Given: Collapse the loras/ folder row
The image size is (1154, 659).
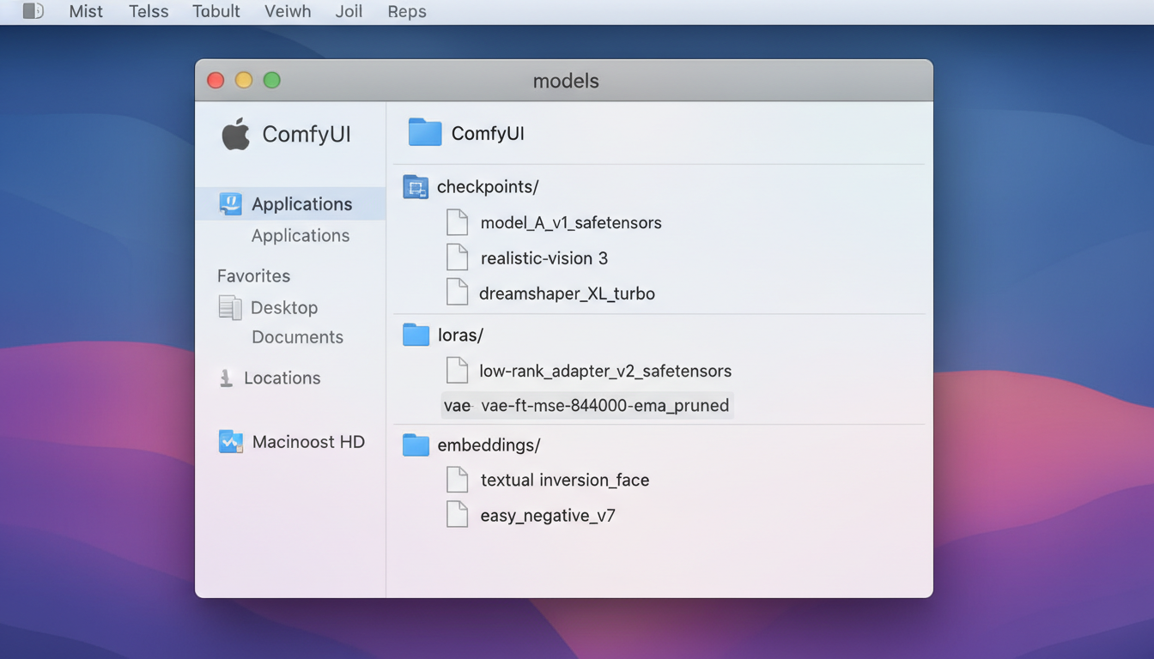Looking at the screenshot, I should pos(460,335).
